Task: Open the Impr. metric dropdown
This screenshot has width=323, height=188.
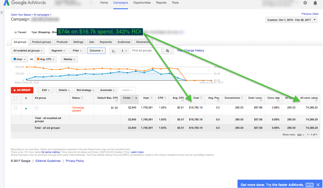Action: [19, 59]
